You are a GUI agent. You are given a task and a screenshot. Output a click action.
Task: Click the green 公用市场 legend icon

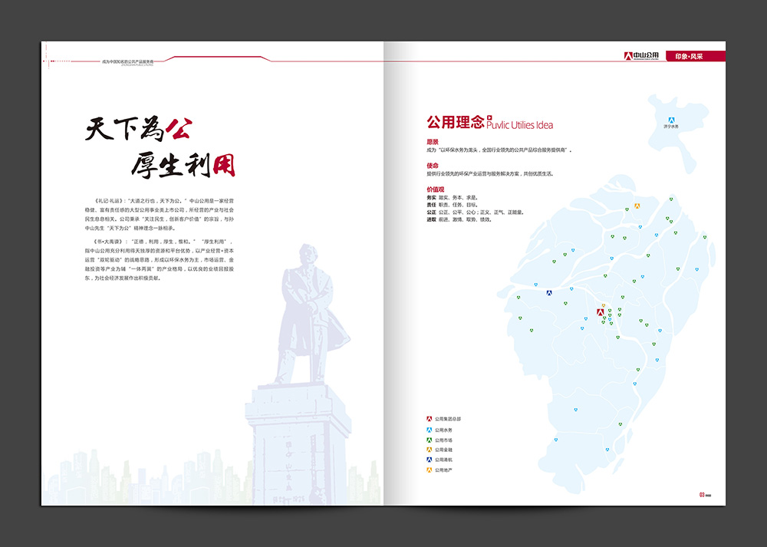click(429, 440)
